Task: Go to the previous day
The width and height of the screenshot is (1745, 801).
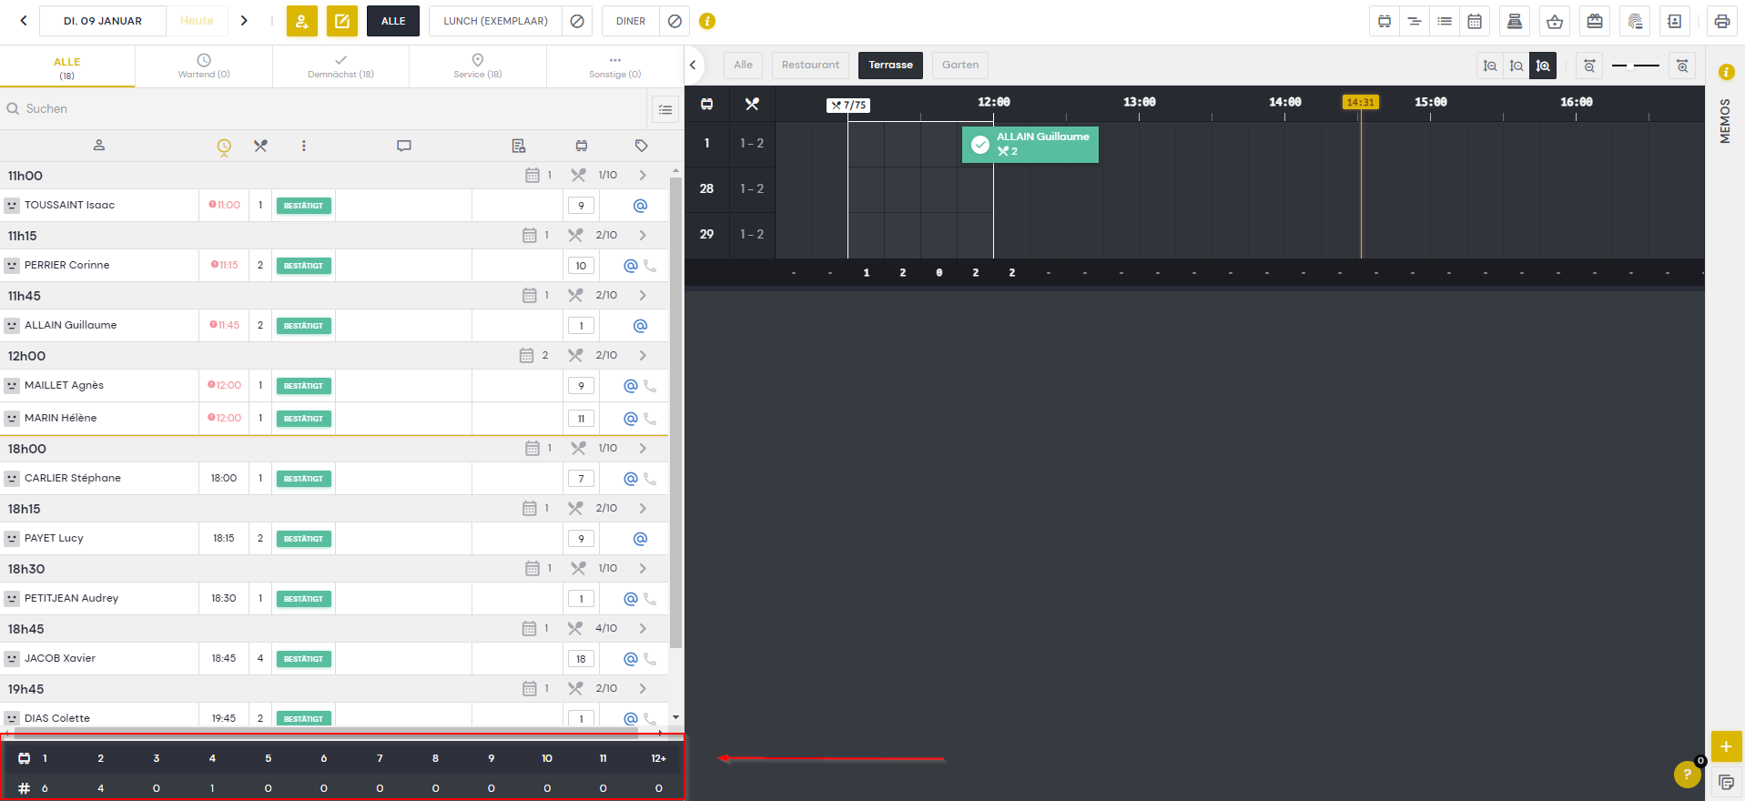Action: 24,21
